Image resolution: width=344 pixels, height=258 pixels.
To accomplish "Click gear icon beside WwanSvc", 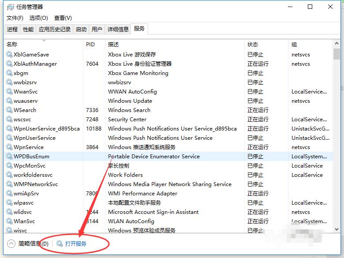I will pyautogui.click(x=9, y=91).
